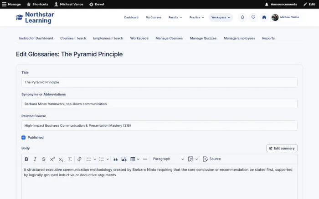The height and width of the screenshot is (199, 319).
Task: Open the Manage Courses tab
Action: pos(169,38)
